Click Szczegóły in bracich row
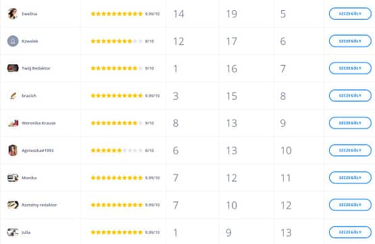This screenshot has height=244, width=375. [350, 95]
